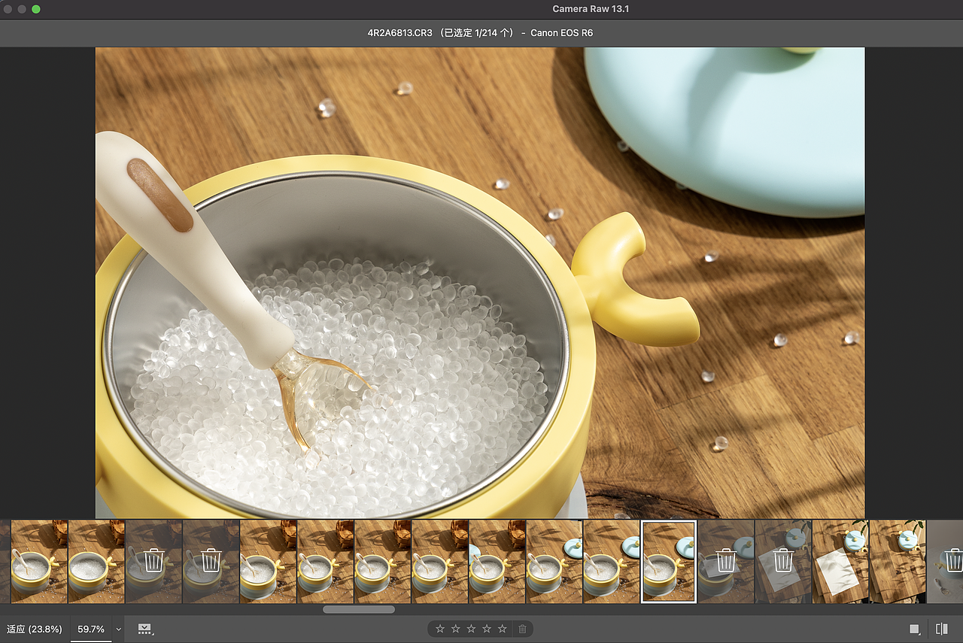Open the filmstrip options menu icon
The image size is (963, 643).
(x=145, y=629)
